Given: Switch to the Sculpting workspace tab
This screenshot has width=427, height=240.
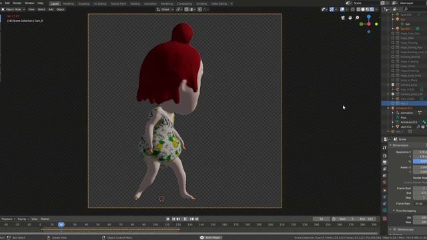Looking at the screenshot, I should [x=83, y=4].
